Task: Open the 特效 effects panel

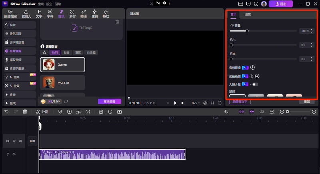Action: [x=106, y=14]
